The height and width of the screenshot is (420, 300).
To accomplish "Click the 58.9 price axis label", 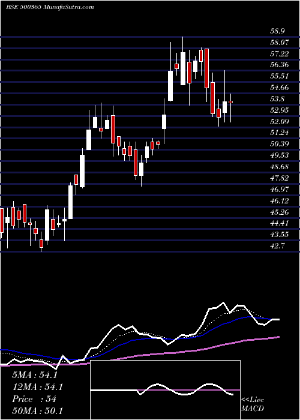I will (277, 31).
